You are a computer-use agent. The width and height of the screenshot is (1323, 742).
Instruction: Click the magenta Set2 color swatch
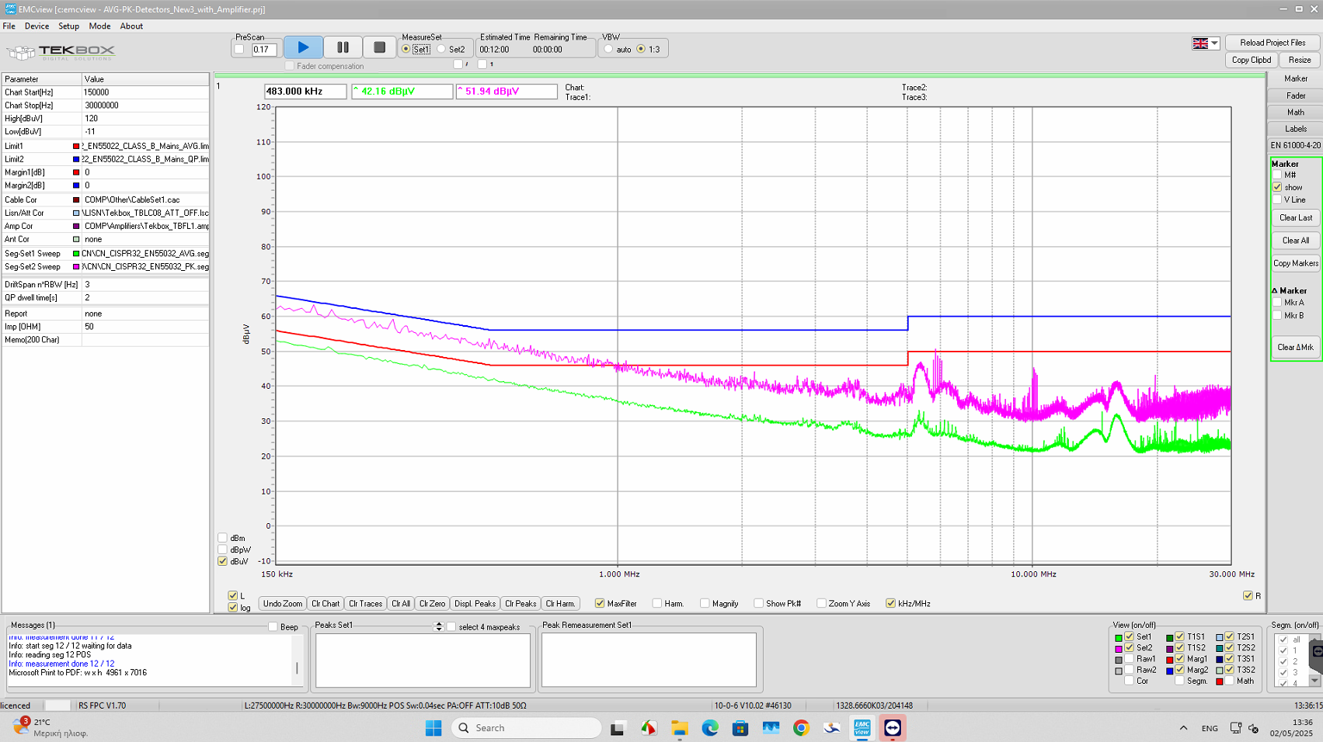pyautogui.click(x=1119, y=648)
